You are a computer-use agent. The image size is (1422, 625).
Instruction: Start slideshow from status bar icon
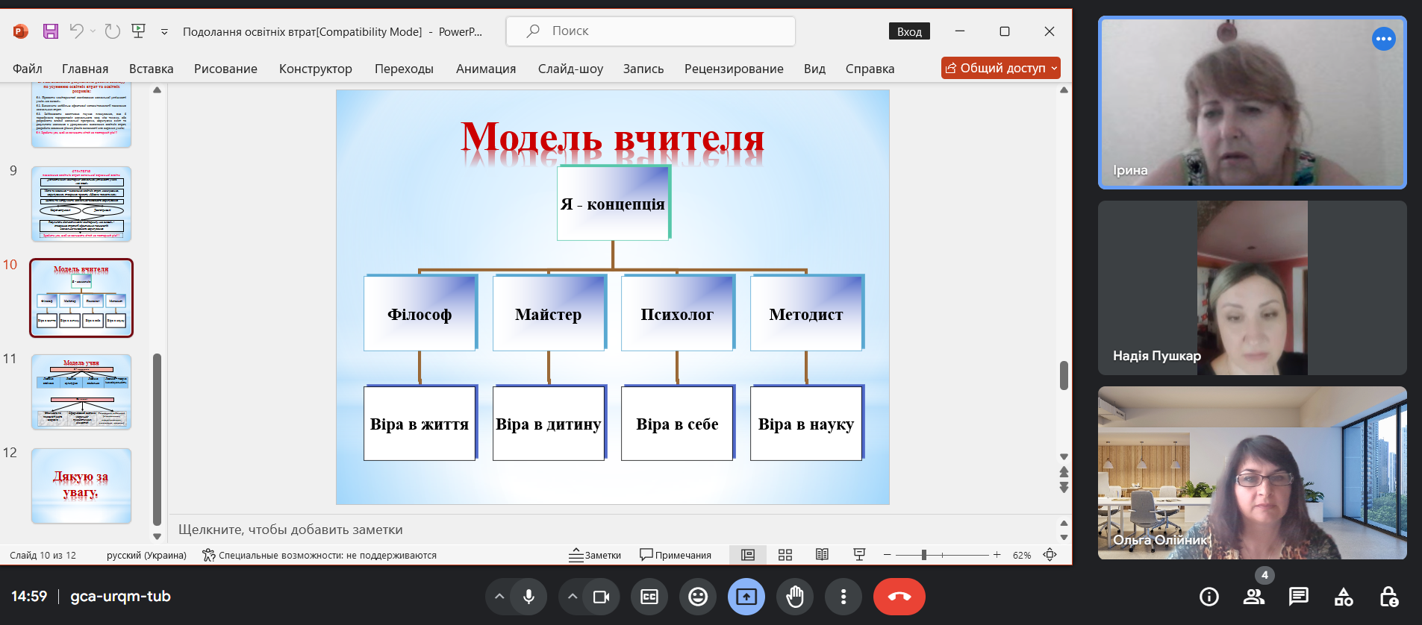pos(859,555)
